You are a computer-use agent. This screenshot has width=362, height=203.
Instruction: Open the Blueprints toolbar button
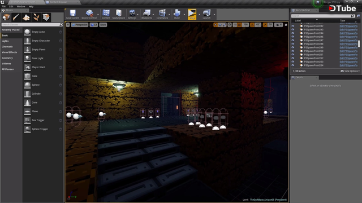pyautogui.click(x=146, y=14)
